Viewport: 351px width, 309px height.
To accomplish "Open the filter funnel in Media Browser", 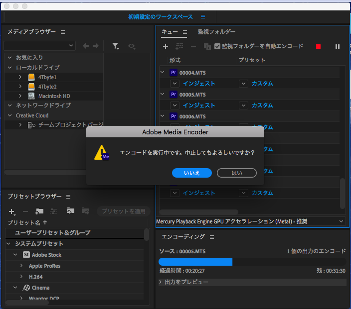I will 115,46.
